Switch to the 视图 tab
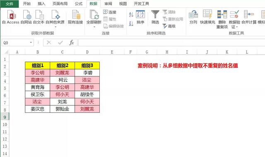Image resolution: width=265 pixels, height=157 pixels. 123,4
